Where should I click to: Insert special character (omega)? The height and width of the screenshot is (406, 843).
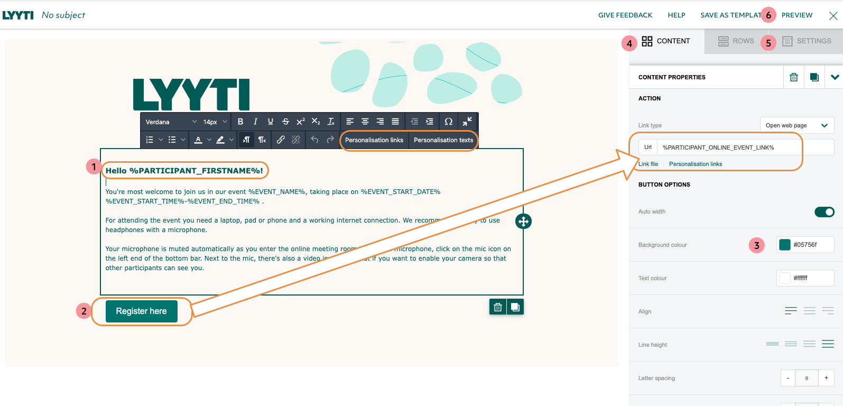click(x=448, y=122)
